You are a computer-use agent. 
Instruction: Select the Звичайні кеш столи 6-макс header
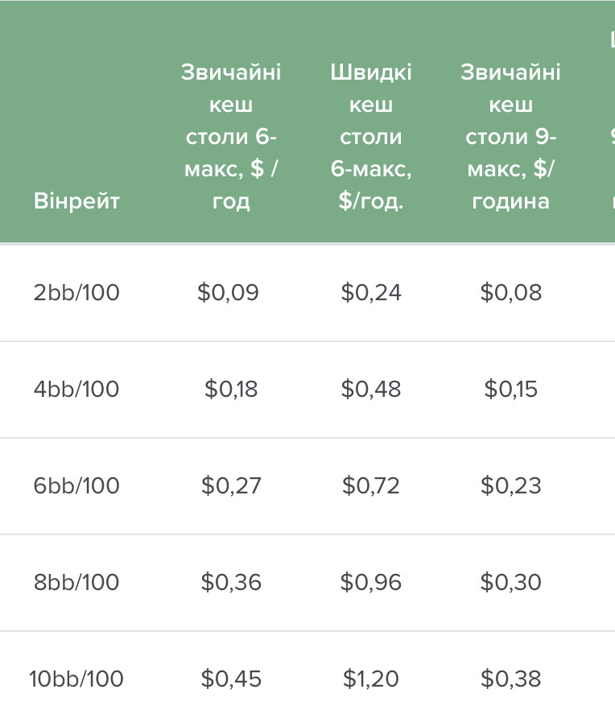(x=230, y=137)
